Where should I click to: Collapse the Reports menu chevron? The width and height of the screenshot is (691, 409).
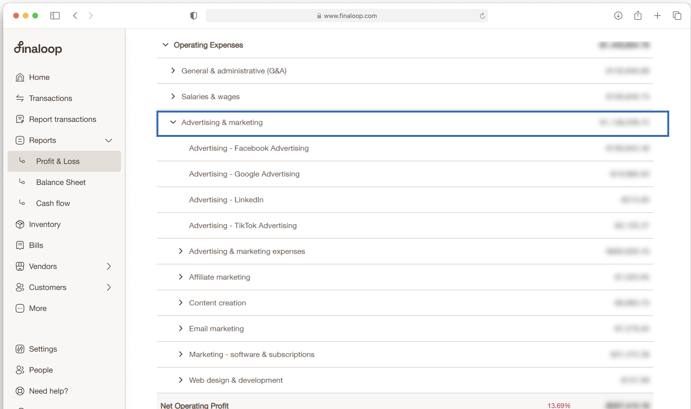coord(109,140)
